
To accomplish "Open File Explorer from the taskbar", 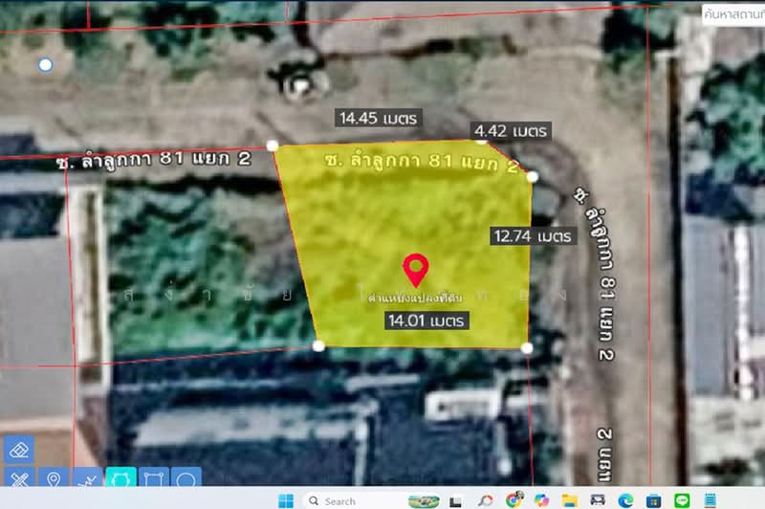I will (x=569, y=500).
